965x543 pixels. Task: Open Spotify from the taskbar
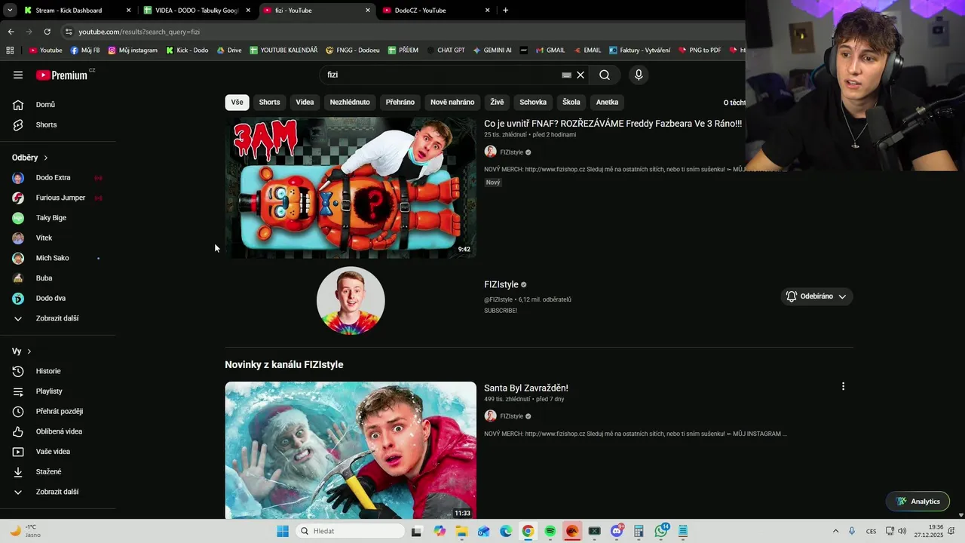(550, 531)
